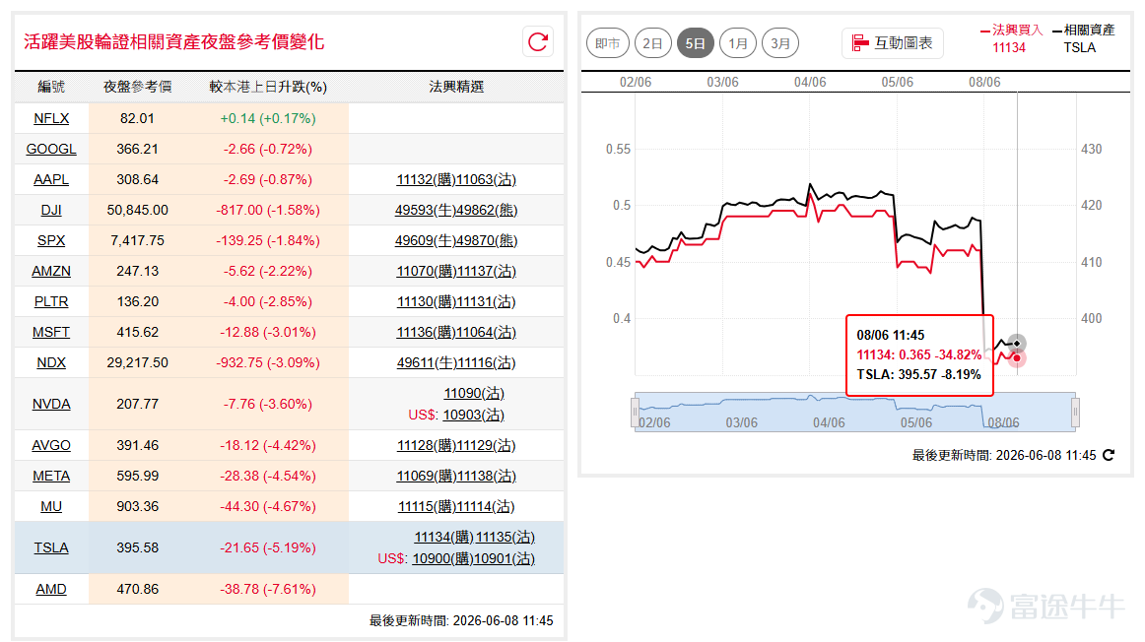Open AAPL warrant 11132(購) link

coord(426,179)
